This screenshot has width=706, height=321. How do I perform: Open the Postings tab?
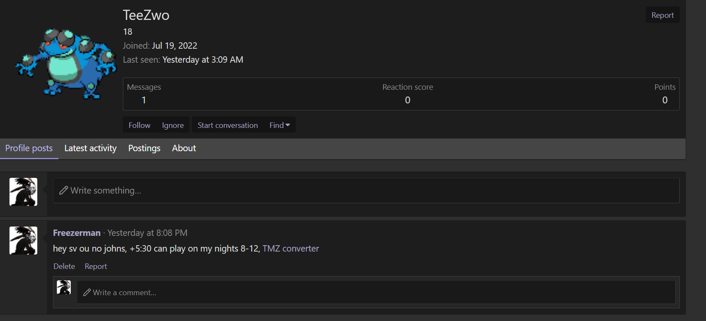(144, 148)
